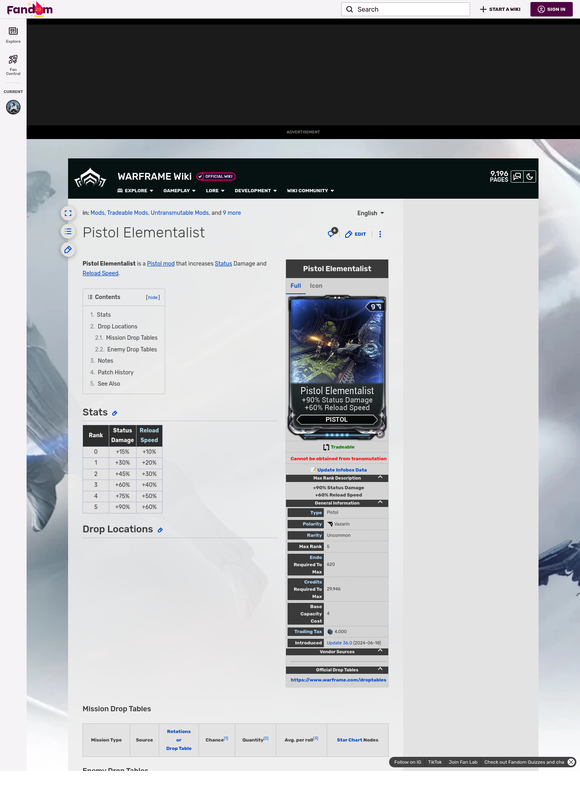
Task: Open the page comments bubble icon
Action: [332, 233]
